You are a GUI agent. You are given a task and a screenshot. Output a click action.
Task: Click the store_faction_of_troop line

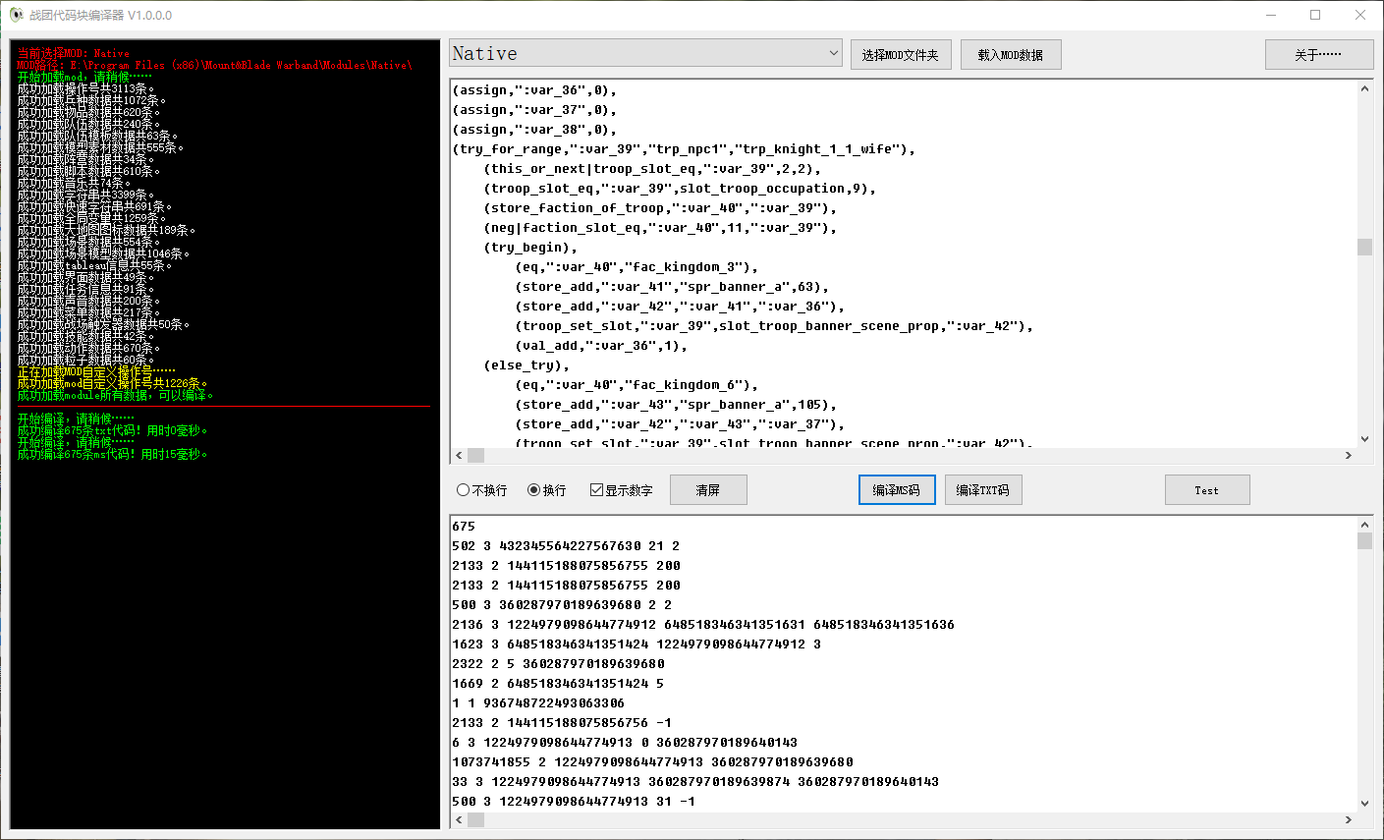pyautogui.click(x=660, y=208)
